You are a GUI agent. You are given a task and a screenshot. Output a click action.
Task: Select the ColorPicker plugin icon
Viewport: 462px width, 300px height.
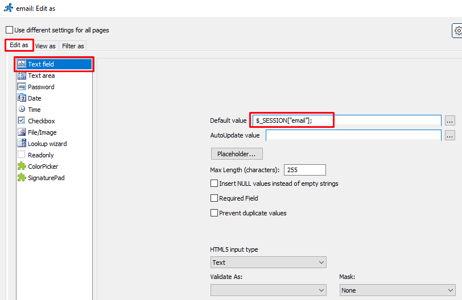pos(22,166)
